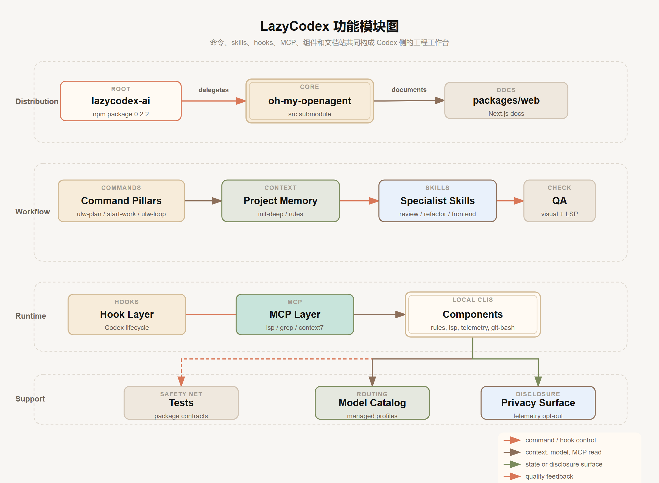Click 'ulw-plan / start-work / ulw-loop' text

click(121, 214)
